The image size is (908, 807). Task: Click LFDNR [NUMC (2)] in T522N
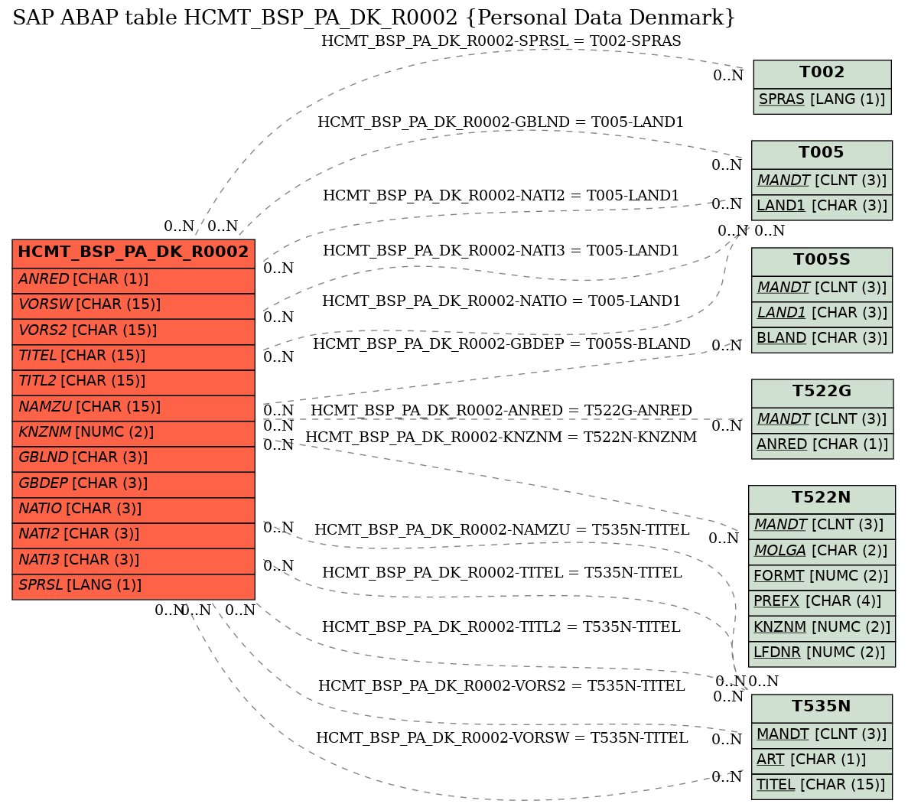[x=822, y=653]
